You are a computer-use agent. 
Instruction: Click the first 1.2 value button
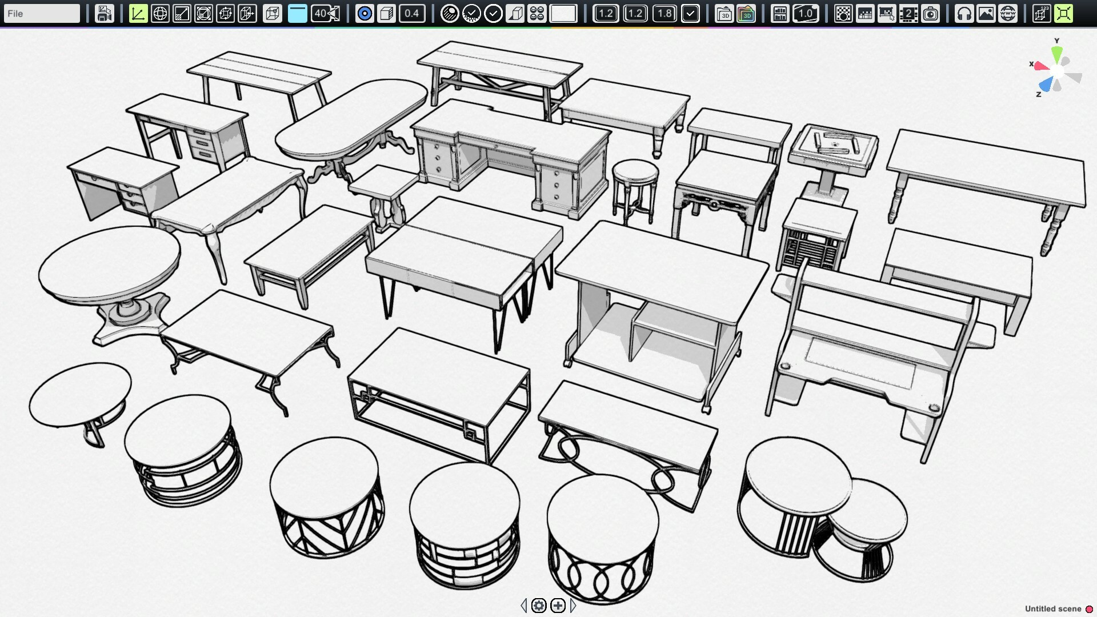coord(607,13)
